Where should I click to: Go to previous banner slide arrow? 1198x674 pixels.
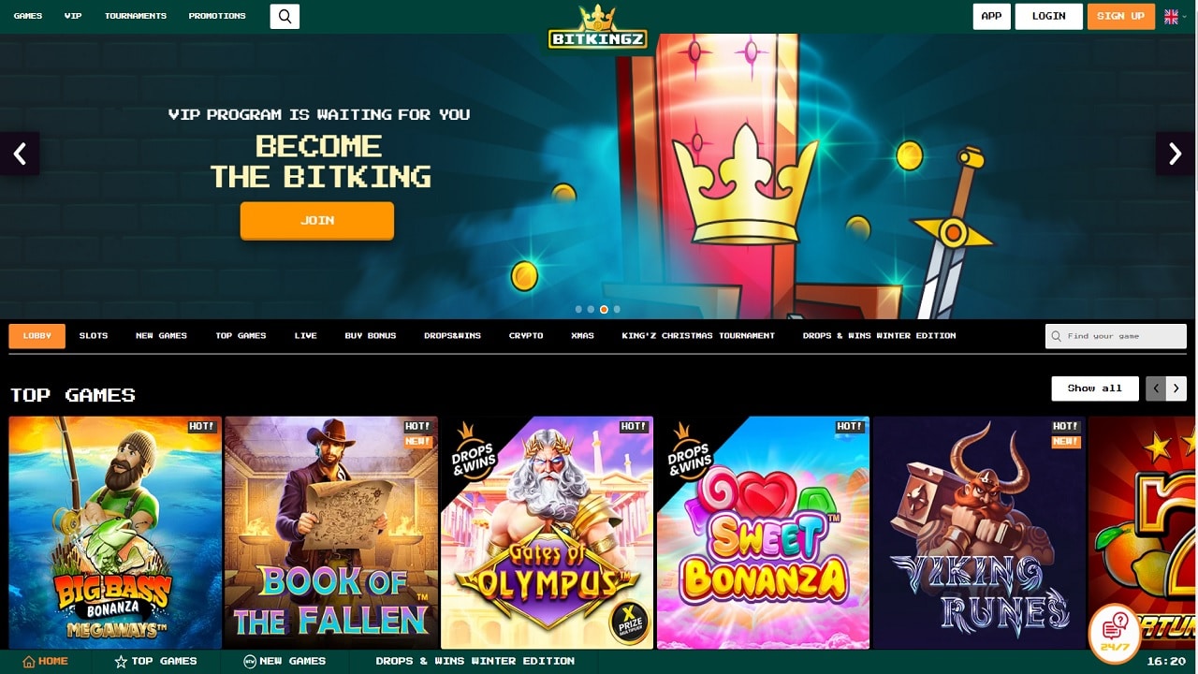[20, 154]
